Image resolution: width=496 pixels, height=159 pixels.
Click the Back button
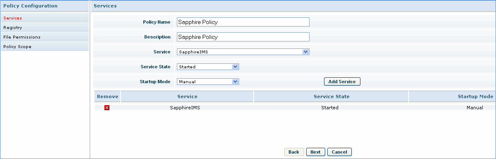pyautogui.click(x=294, y=152)
